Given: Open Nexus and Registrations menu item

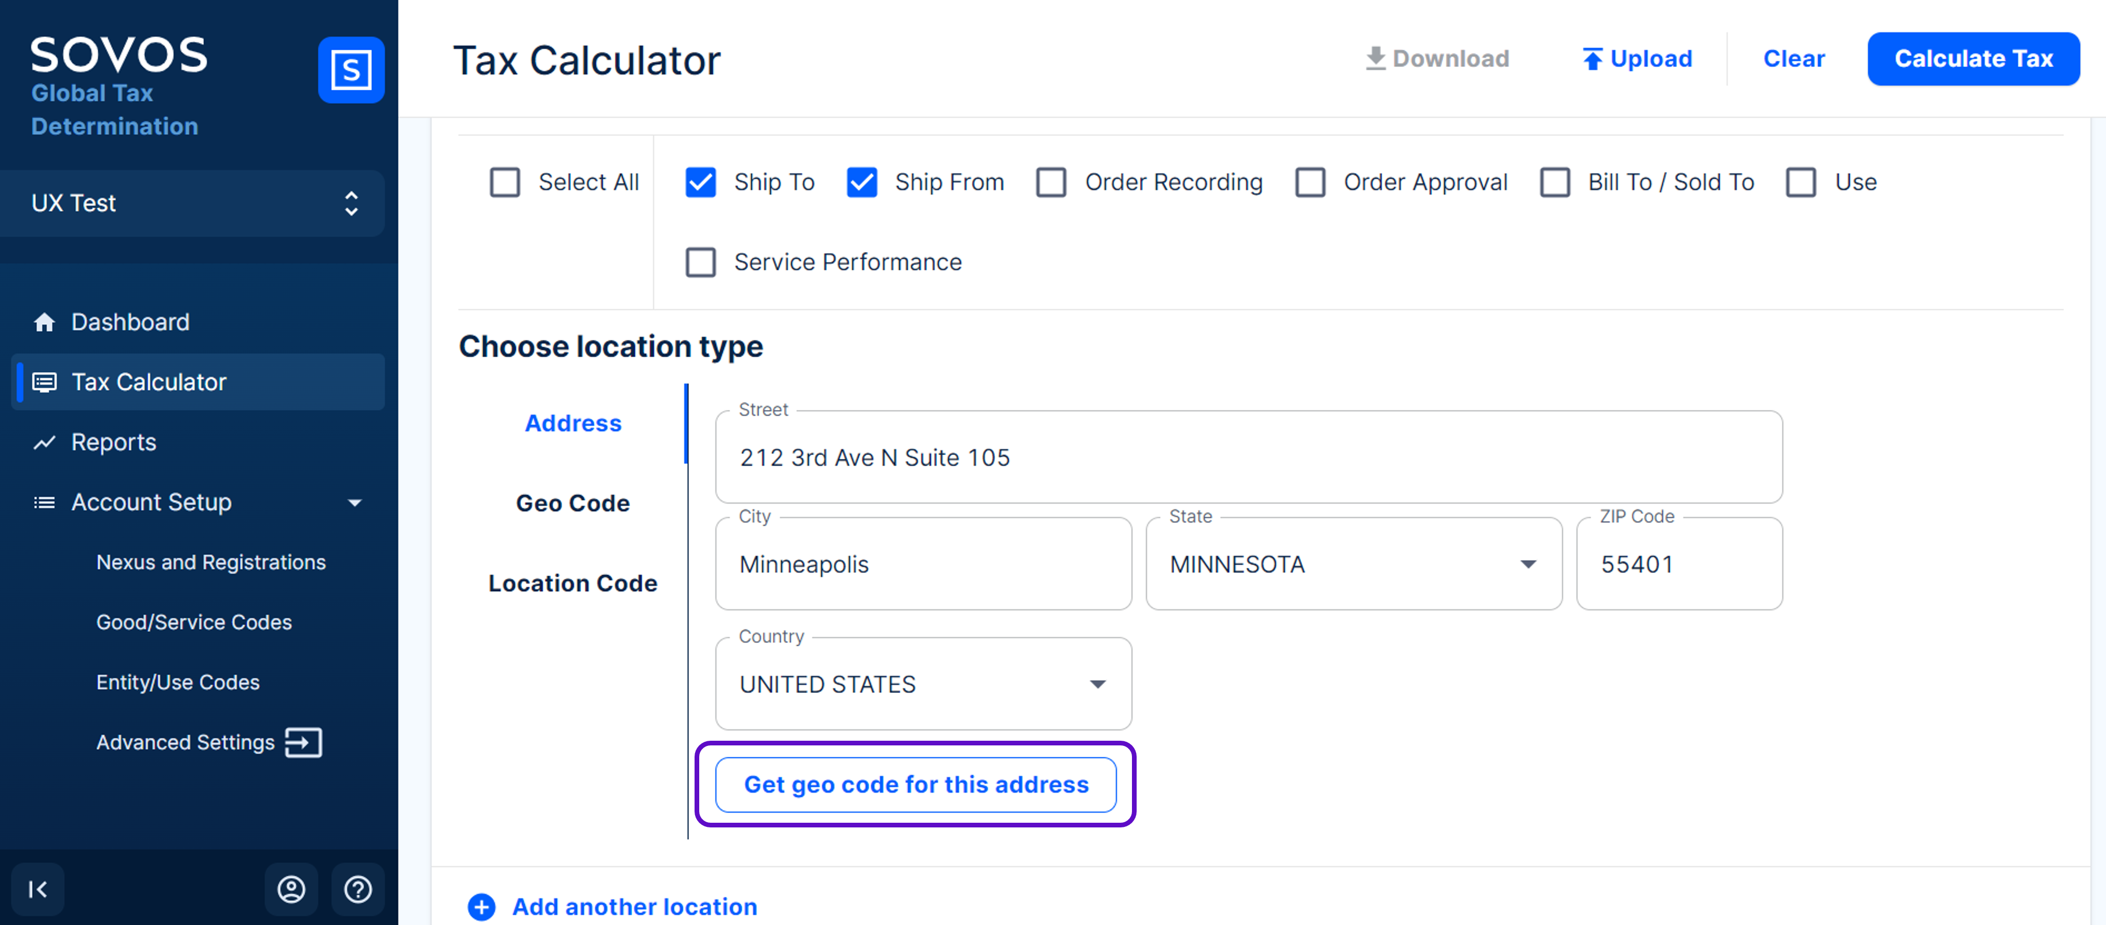Looking at the screenshot, I should coord(211,563).
